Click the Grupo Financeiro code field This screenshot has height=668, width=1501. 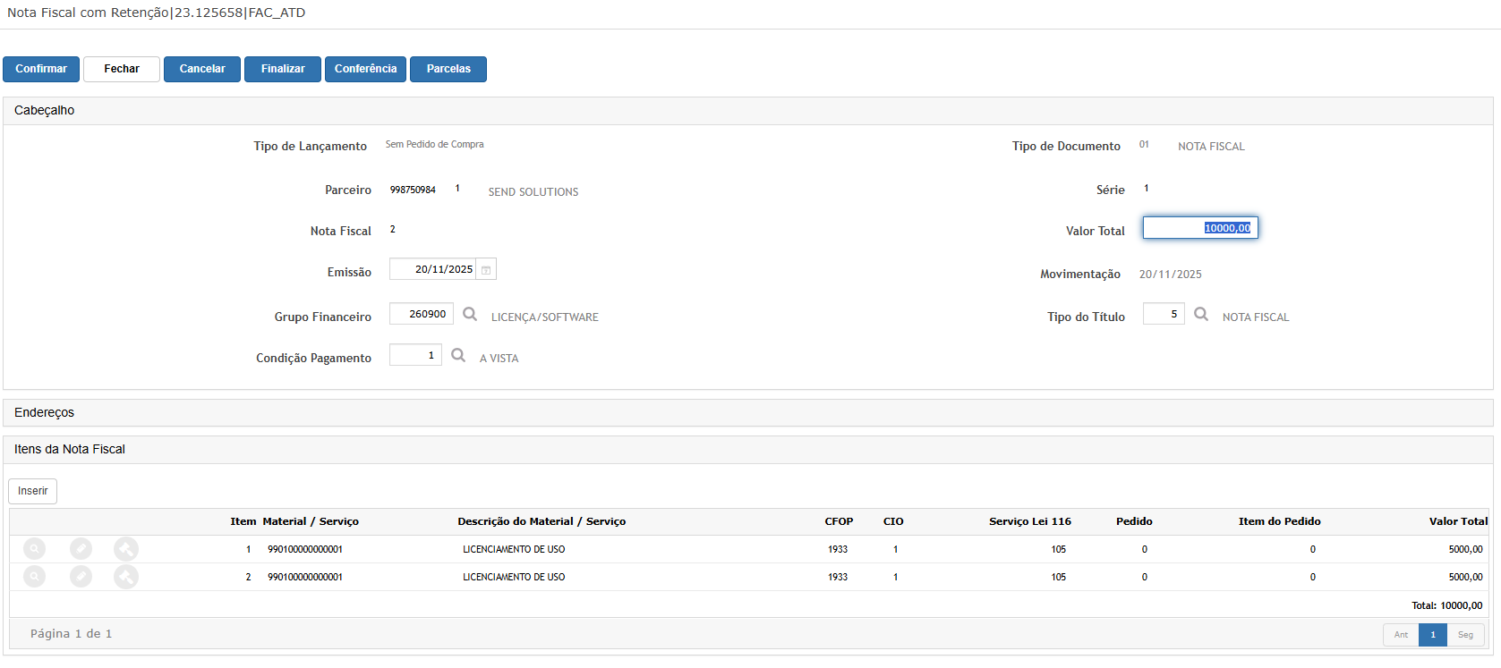click(422, 315)
